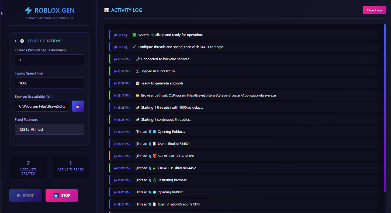
Task: Click the START button
Action: point(25,196)
